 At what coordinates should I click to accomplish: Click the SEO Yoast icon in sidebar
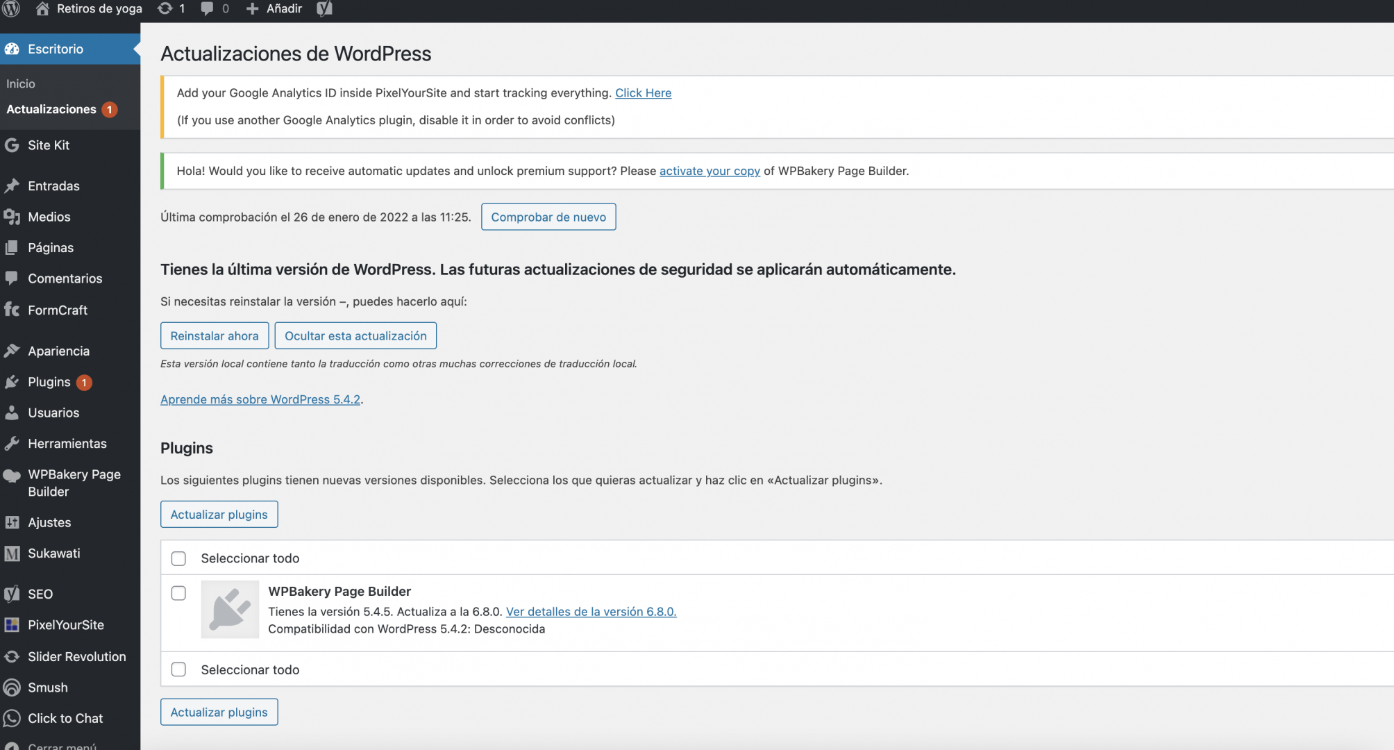coord(12,594)
